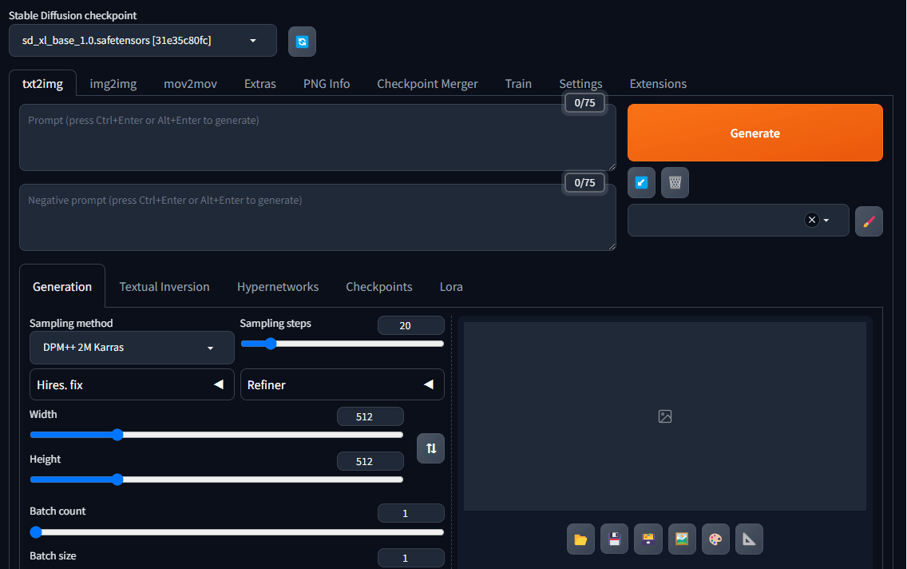Image resolution: width=907 pixels, height=569 pixels.
Task: Click the Stable Diffusion checkpoint label
Action: point(73,16)
